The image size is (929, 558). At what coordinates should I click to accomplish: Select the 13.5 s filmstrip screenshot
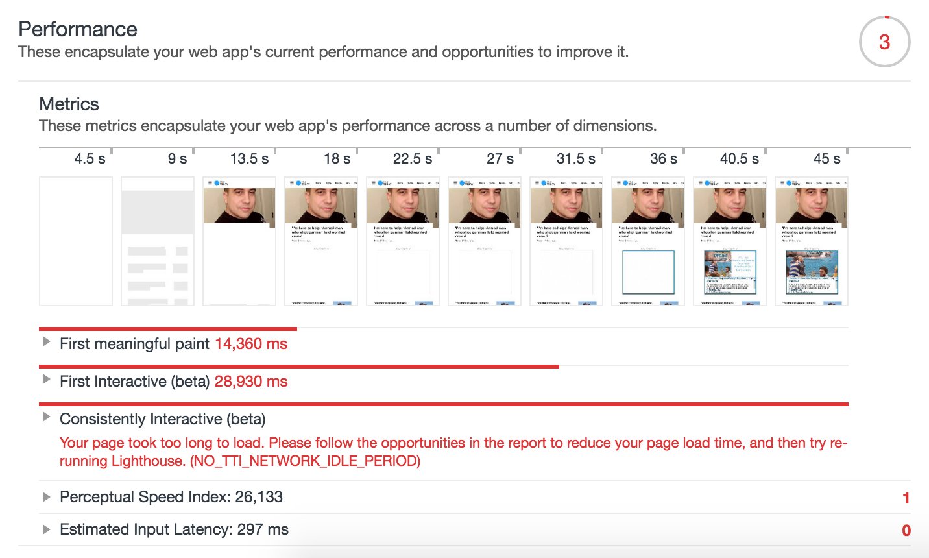tap(239, 241)
